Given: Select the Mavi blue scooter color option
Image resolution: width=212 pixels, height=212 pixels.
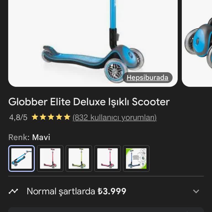Looking at the screenshot, I should 22,158.
